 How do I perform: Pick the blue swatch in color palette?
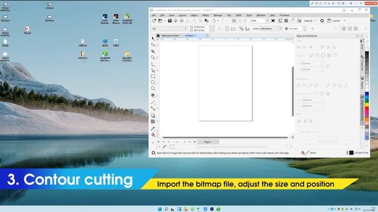click(367, 94)
